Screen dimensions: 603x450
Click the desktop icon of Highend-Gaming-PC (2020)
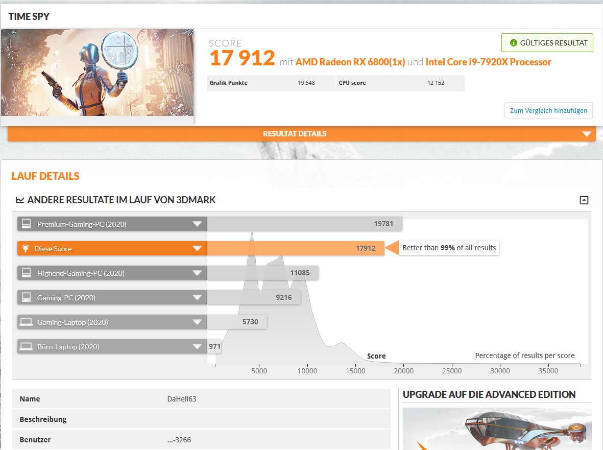pos(26,273)
